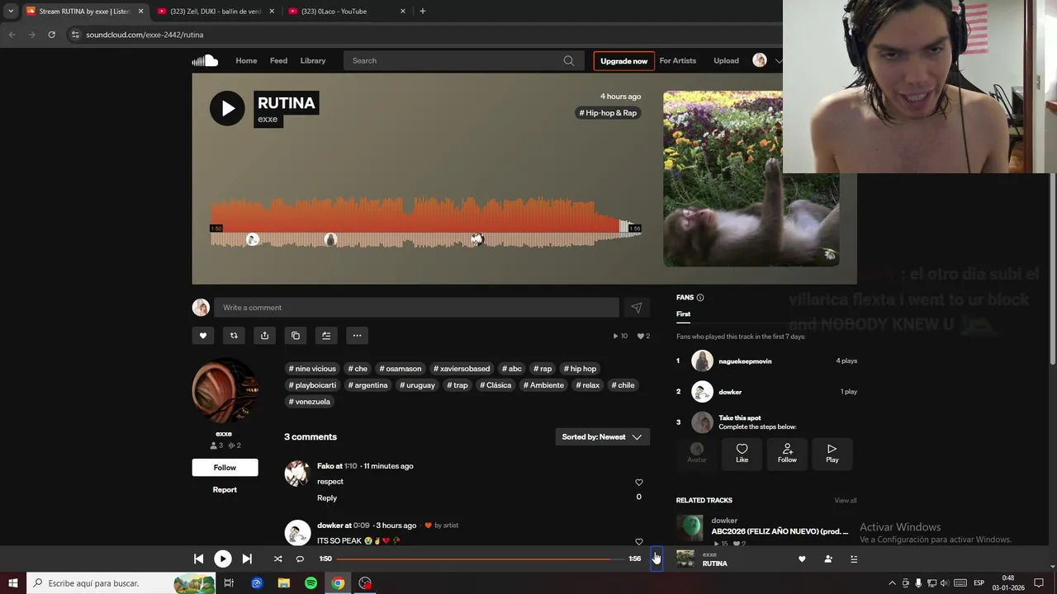The width and height of the screenshot is (1057, 594).
Task: Click the nine vicious tag
Action: [x=312, y=369]
